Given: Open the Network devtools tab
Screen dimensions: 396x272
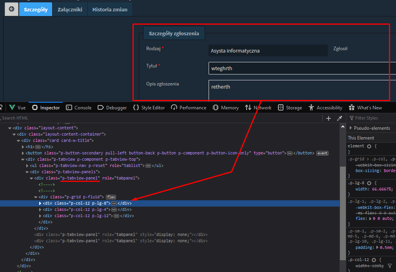Looking at the screenshot, I should point(258,108).
